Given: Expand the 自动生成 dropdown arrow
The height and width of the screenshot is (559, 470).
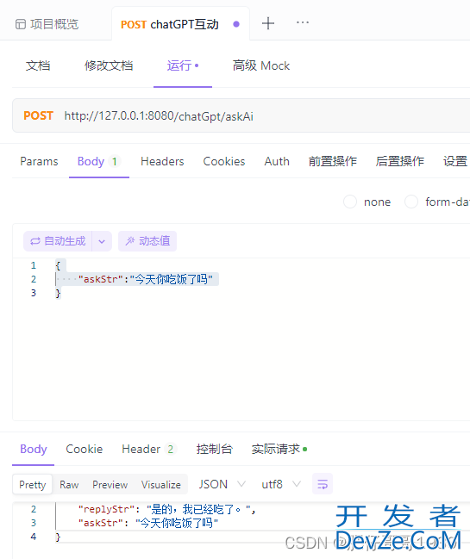Looking at the screenshot, I should tap(102, 241).
